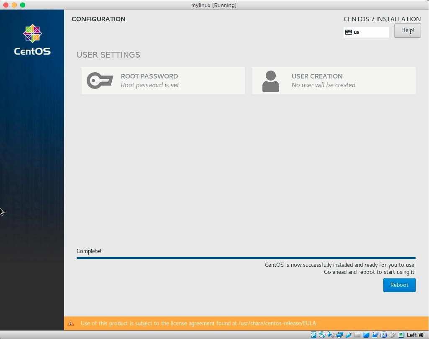Click the USER CREATION person icon
This screenshot has height=339, width=429.
[271, 80]
